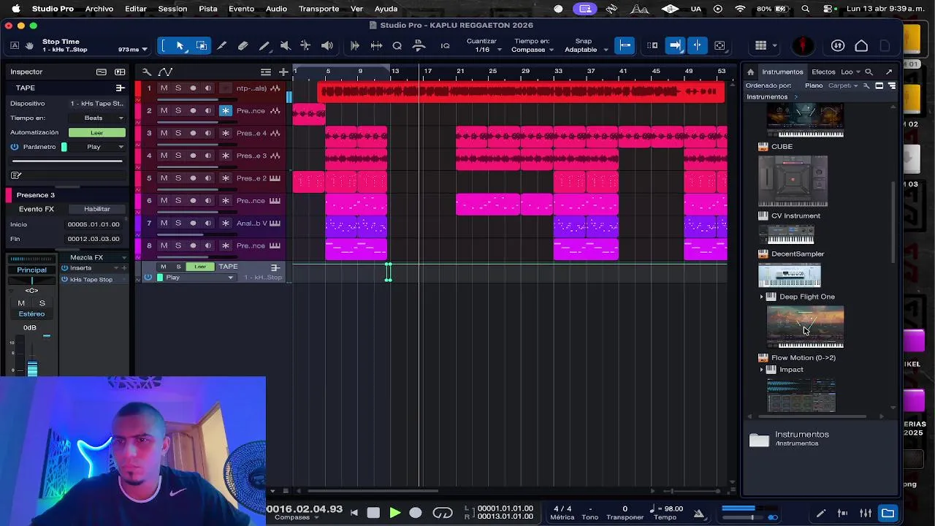
Task: Open the track list icon
Action: point(266,72)
